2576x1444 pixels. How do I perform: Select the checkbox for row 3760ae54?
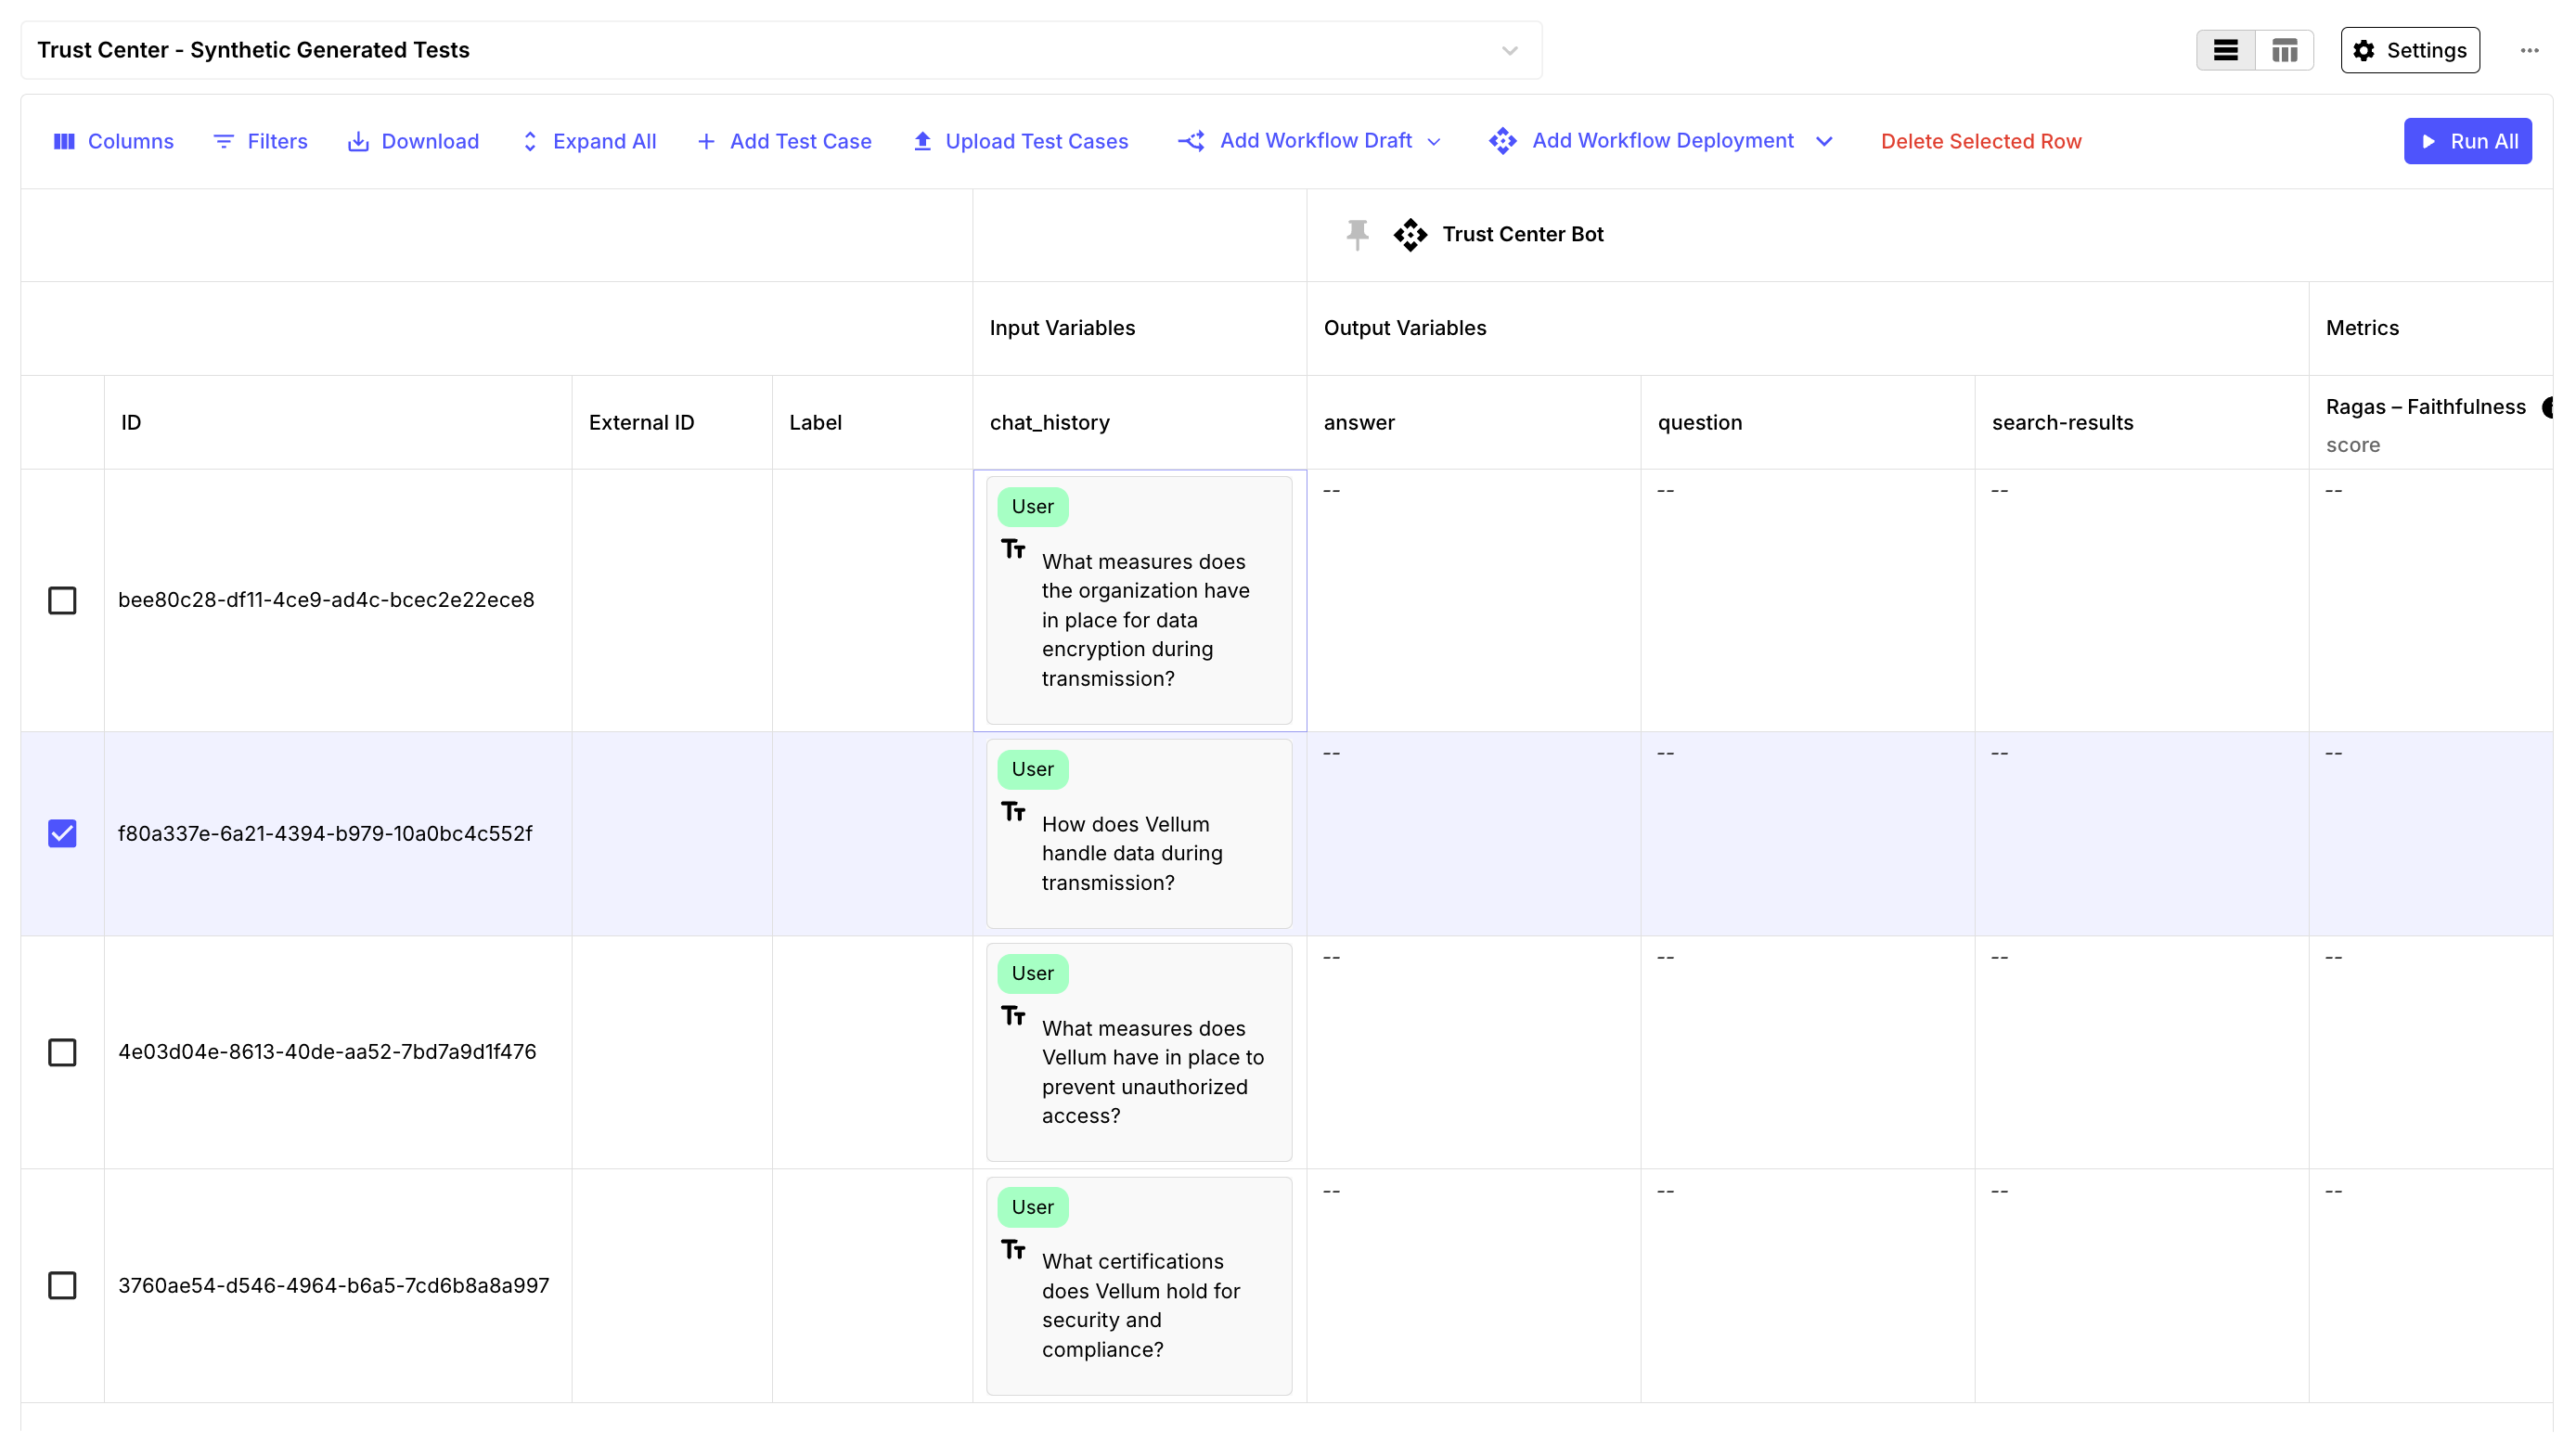(62, 1285)
